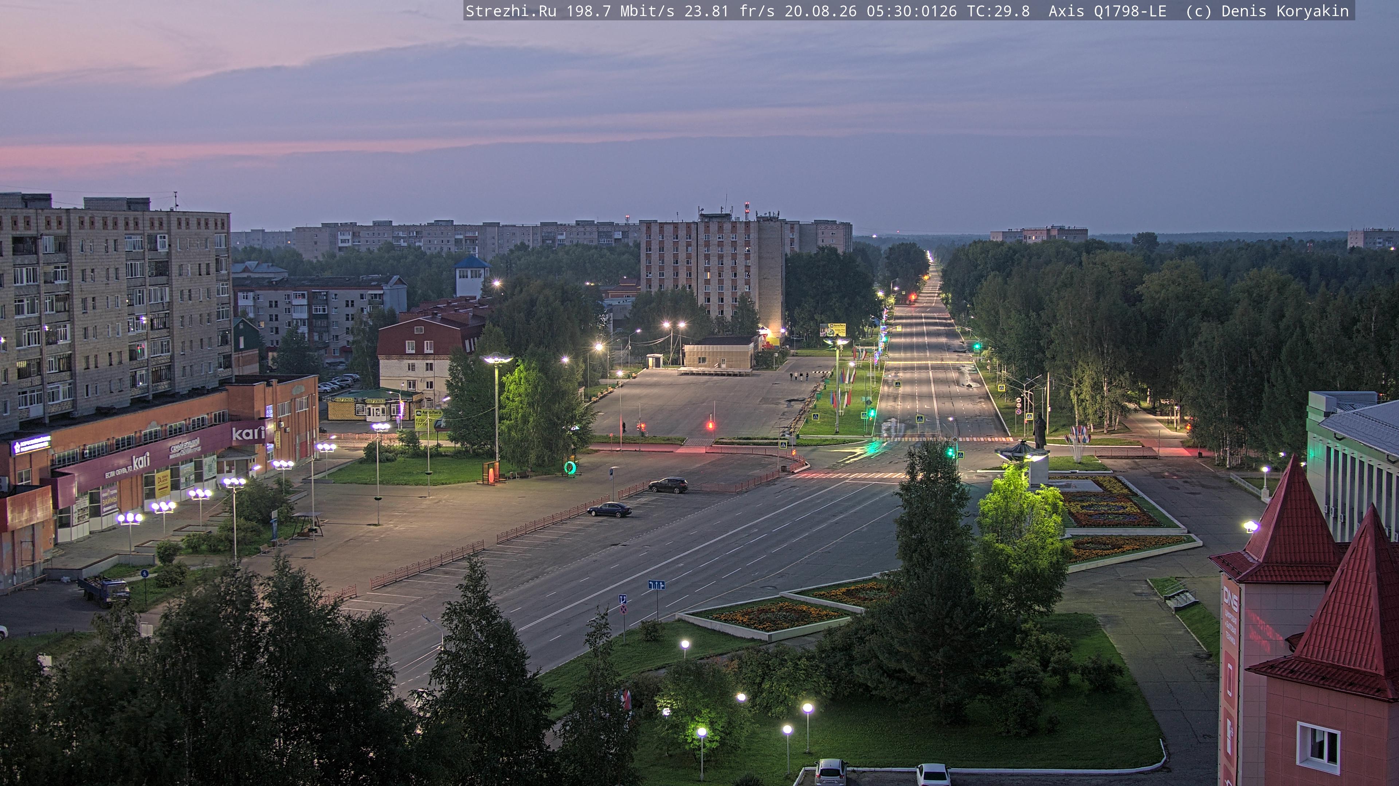Click the "23.81 fr/s" frame rate value
1399x786 pixels.
click(729, 11)
